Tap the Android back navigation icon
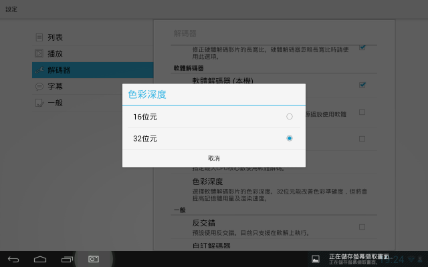Viewport: 428px width, 267px height. pyautogui.click(x=13, y=260)
